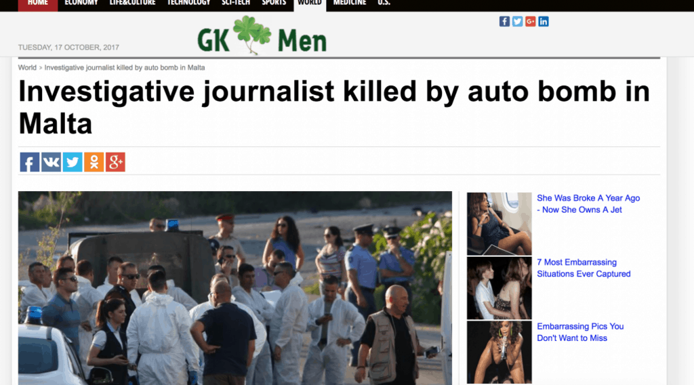Open the site's Facebook page from header

(x=504, y=21)
